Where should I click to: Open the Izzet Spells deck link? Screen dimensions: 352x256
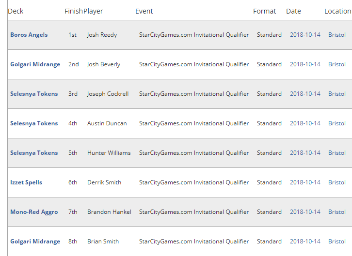coord(26,182)
